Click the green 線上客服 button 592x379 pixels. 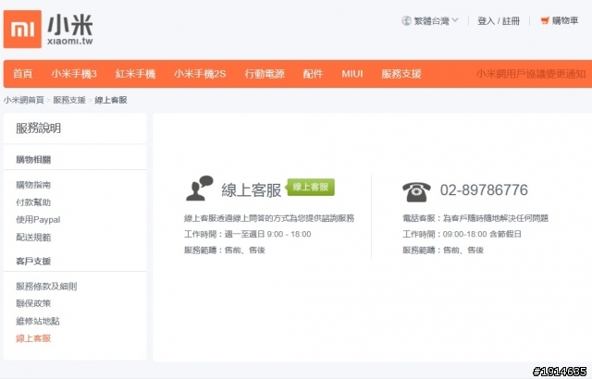(x=311, y=187)
